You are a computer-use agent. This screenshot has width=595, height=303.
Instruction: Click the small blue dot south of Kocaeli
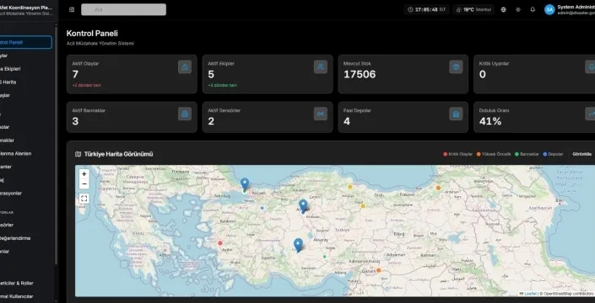click(x=262, y=208)
